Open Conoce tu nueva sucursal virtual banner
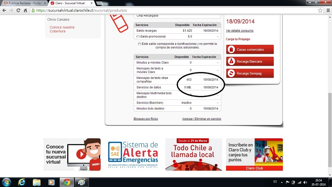The image size is (332, 187). pyautogui.click(x=72, y=155)
